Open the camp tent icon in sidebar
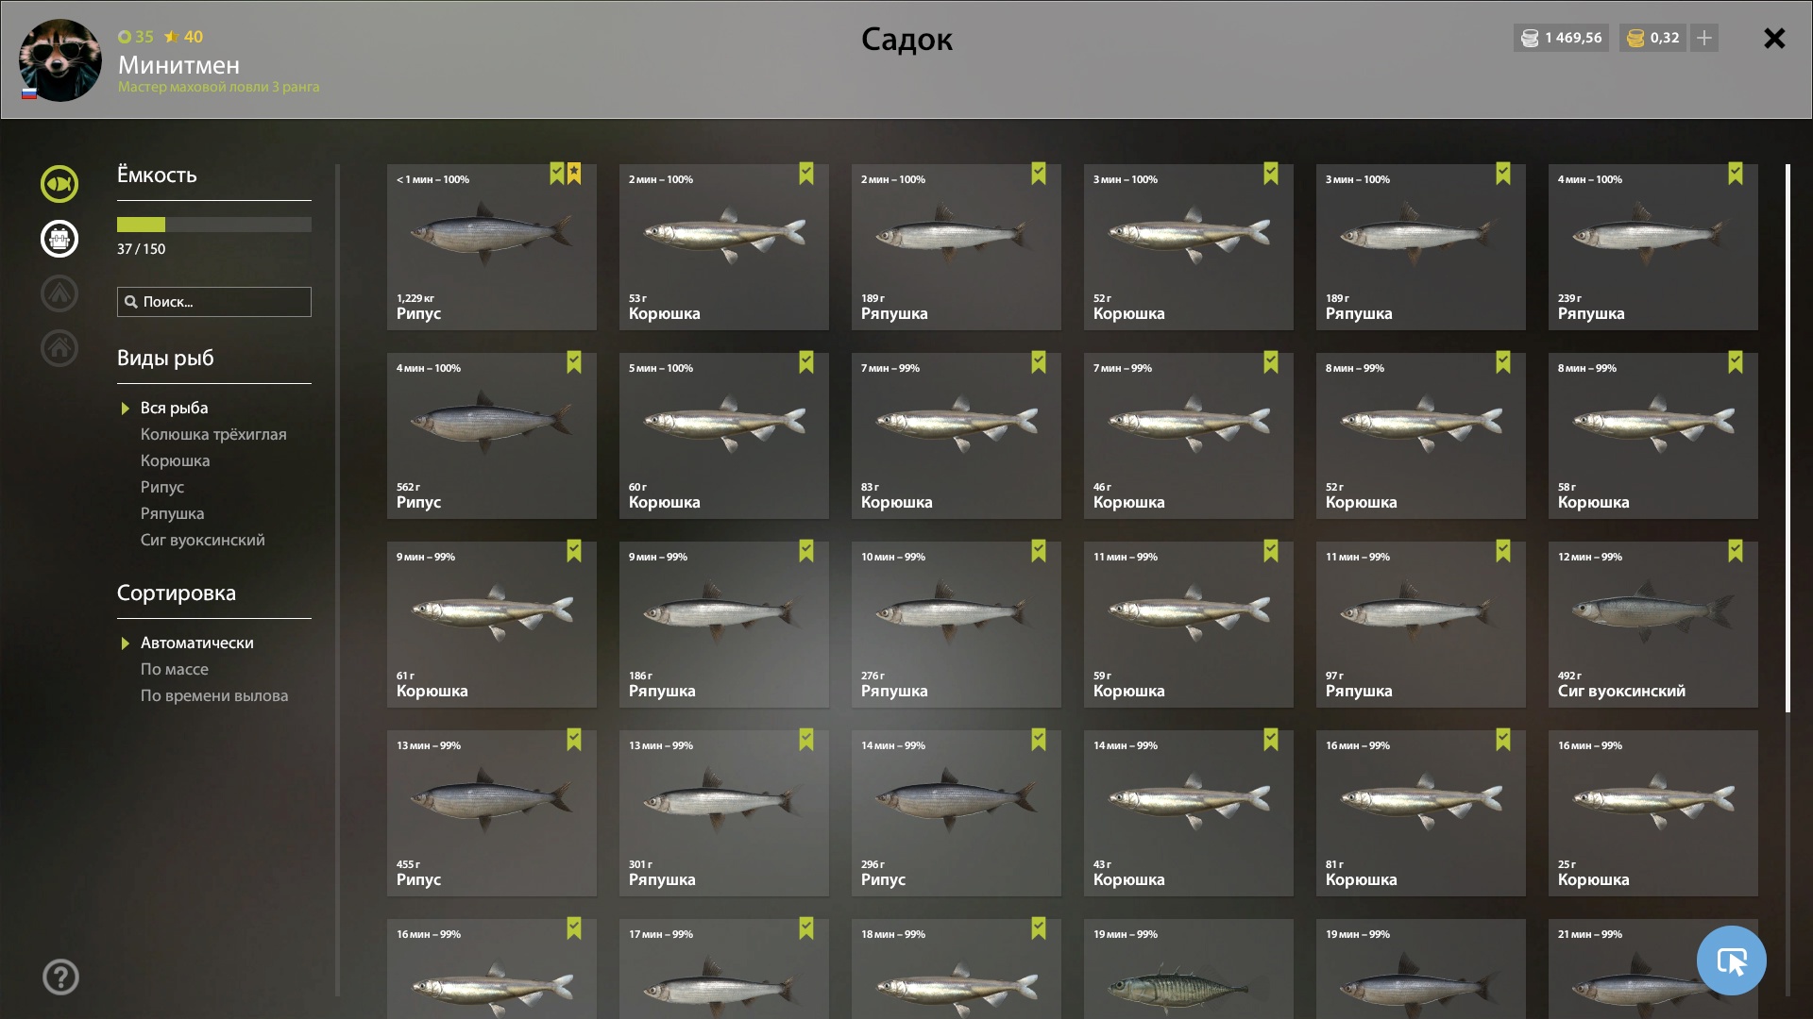 point(59,293)
